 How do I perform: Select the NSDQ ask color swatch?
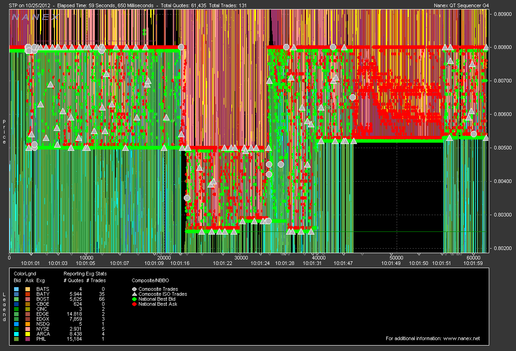28,324
